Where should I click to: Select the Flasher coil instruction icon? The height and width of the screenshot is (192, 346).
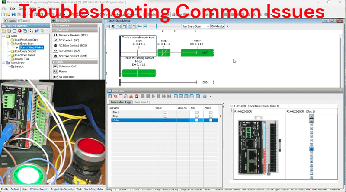tap(56, 72)
